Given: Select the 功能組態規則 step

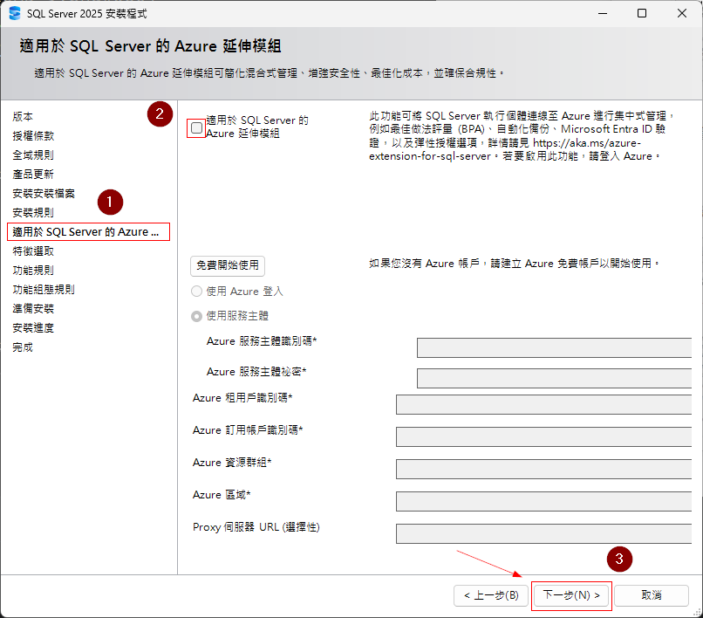Looking at the screenshot, I should click(44, 290).
